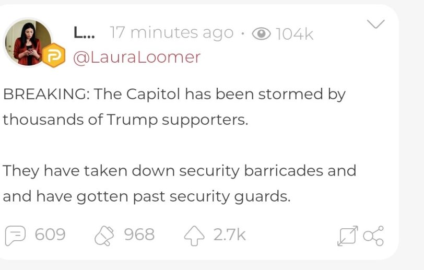
Task: Click the truncated display name "L..."
Action: tap(84, 33)
